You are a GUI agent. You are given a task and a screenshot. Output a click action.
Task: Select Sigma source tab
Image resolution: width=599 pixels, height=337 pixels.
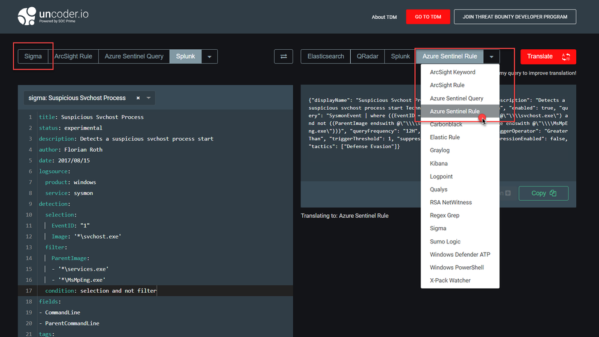(33, 56)
